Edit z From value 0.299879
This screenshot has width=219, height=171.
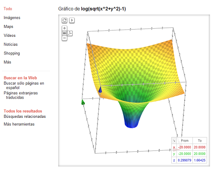[x=184, y=160]
